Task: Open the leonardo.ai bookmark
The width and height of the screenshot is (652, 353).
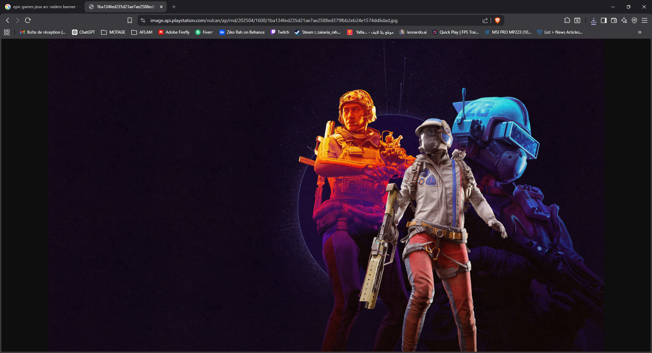Action: 413,32
